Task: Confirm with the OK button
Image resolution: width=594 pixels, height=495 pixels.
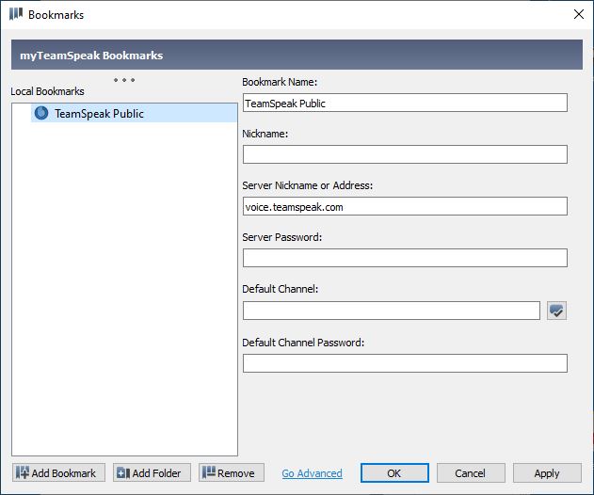Action: [394, 472]
